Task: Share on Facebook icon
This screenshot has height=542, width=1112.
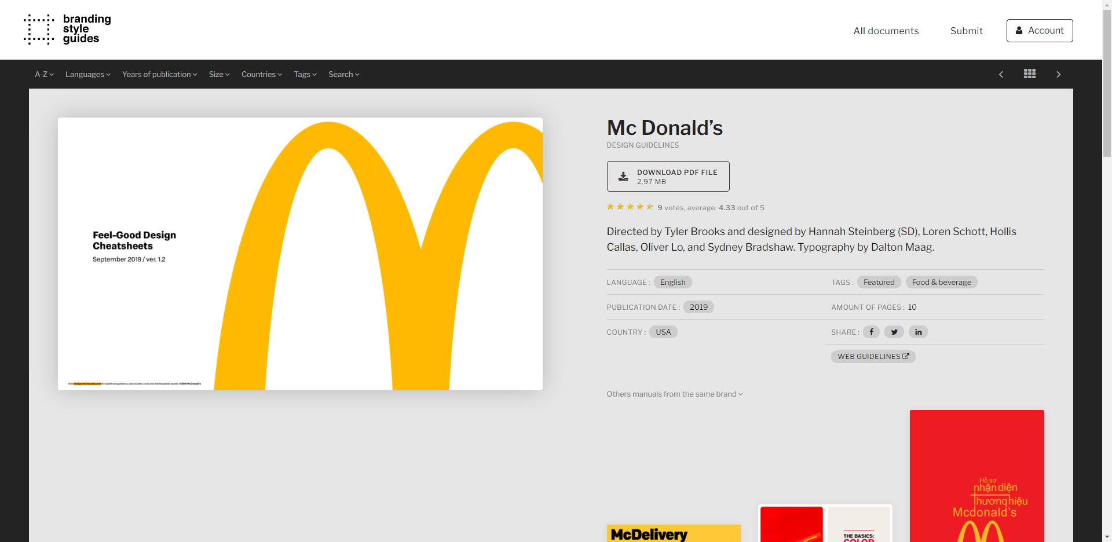Action: pyautogui.click(x=871, y=332)
